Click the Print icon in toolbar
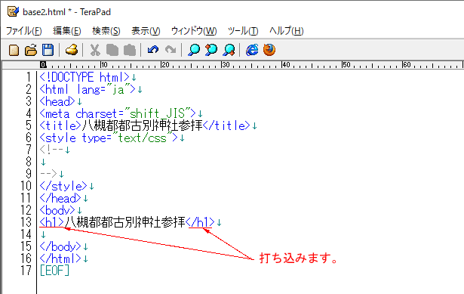Screen dimensions: 464x294 tap(72, 50)
